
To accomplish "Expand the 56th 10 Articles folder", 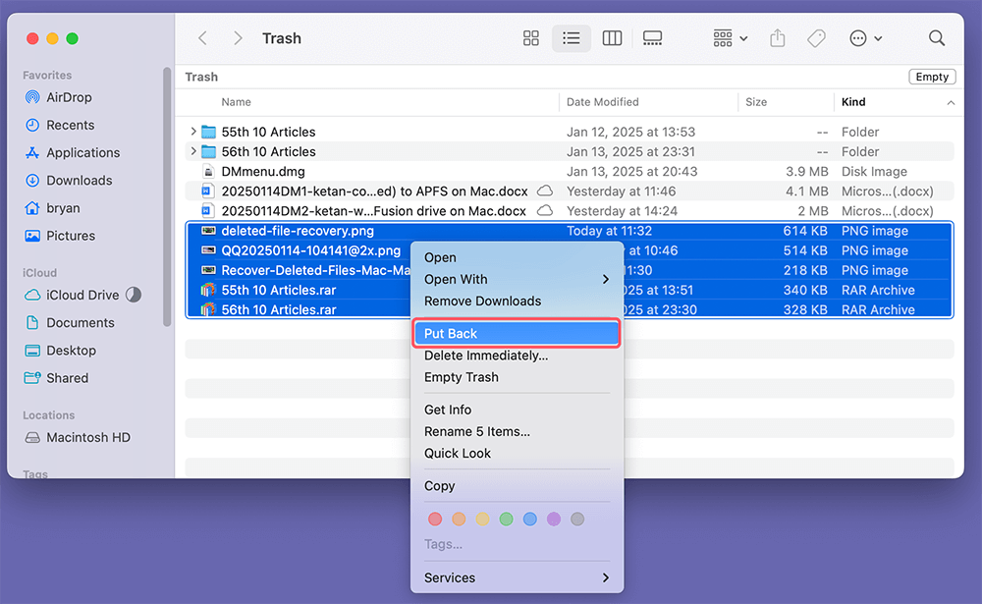I will (x=193, y=151).
